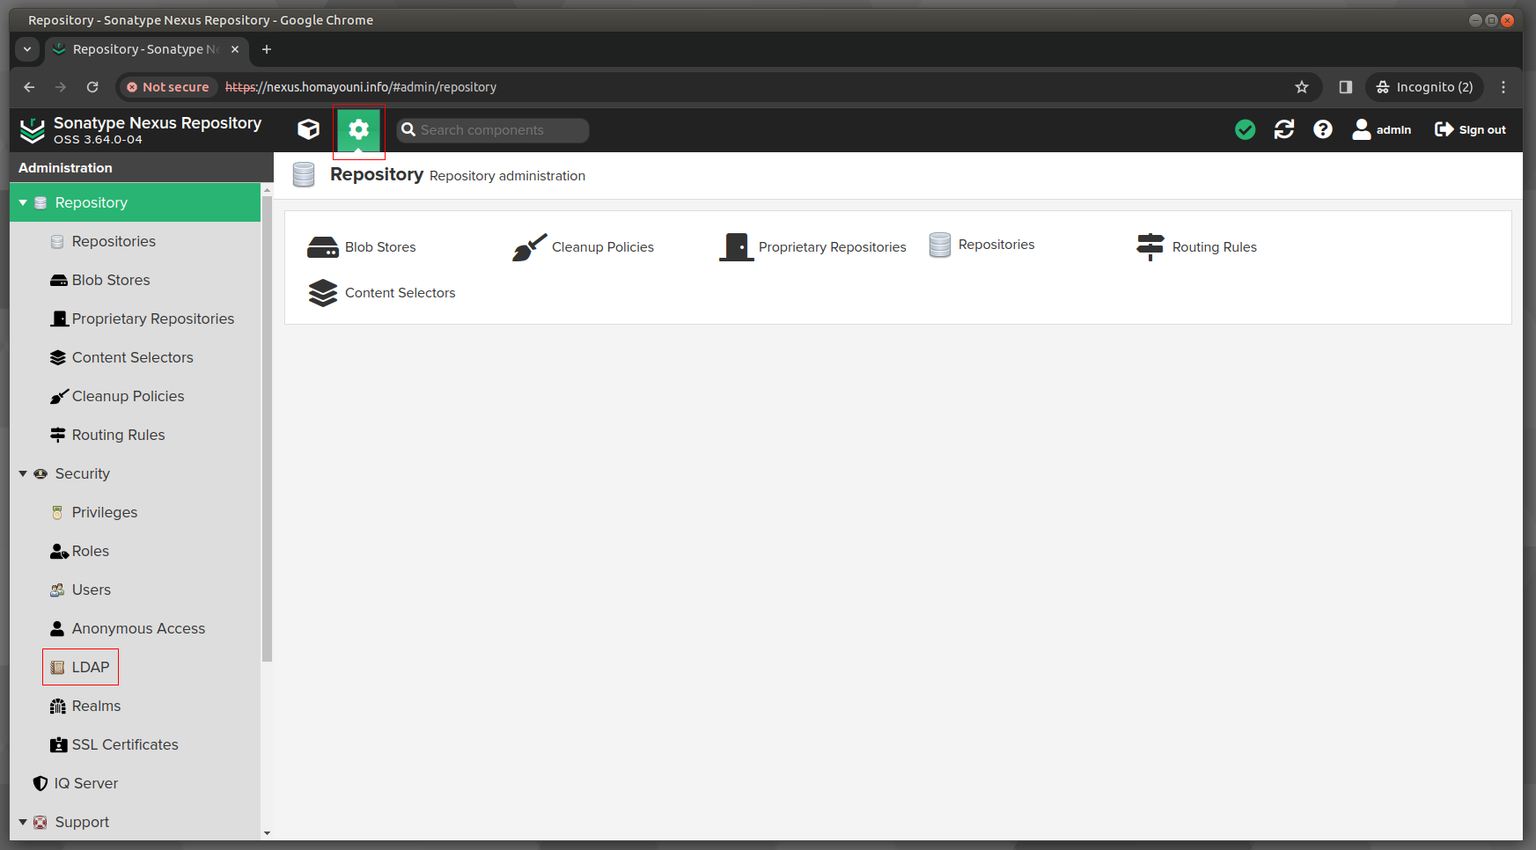The height and width of the screenshot is (850, 1536).
Task: Collapse the Security tree node arrow
Action: (23, 473)
